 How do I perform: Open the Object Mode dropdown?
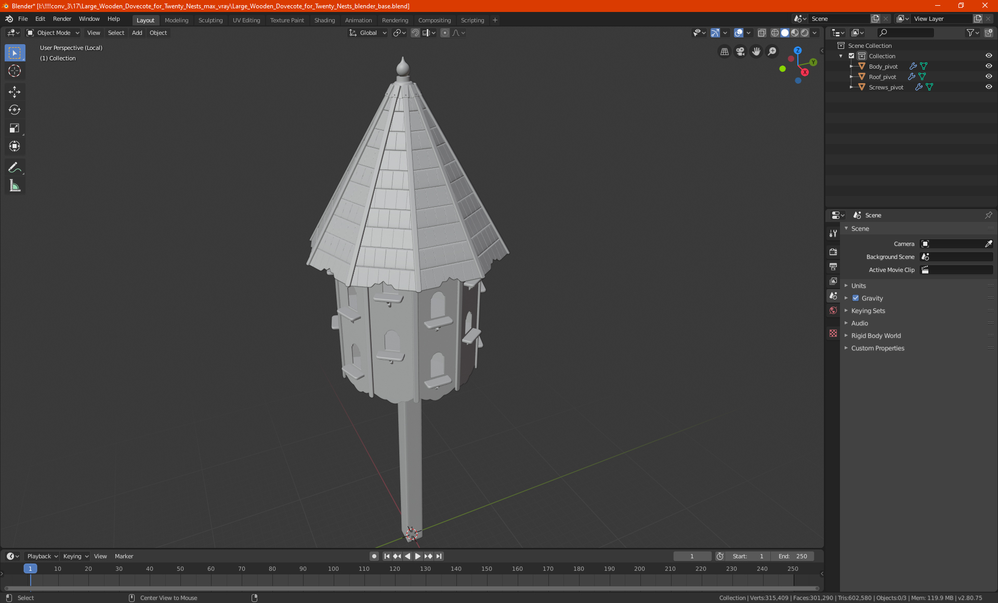(x=53, y=33)
